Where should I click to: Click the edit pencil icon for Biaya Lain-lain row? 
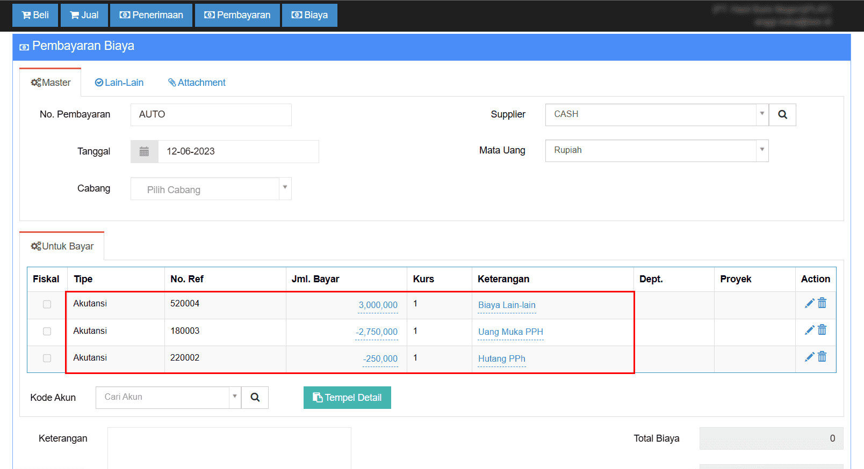point(809,304)
